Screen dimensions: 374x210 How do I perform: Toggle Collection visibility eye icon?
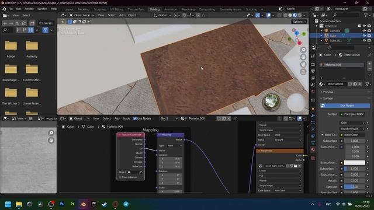point(364,26)
